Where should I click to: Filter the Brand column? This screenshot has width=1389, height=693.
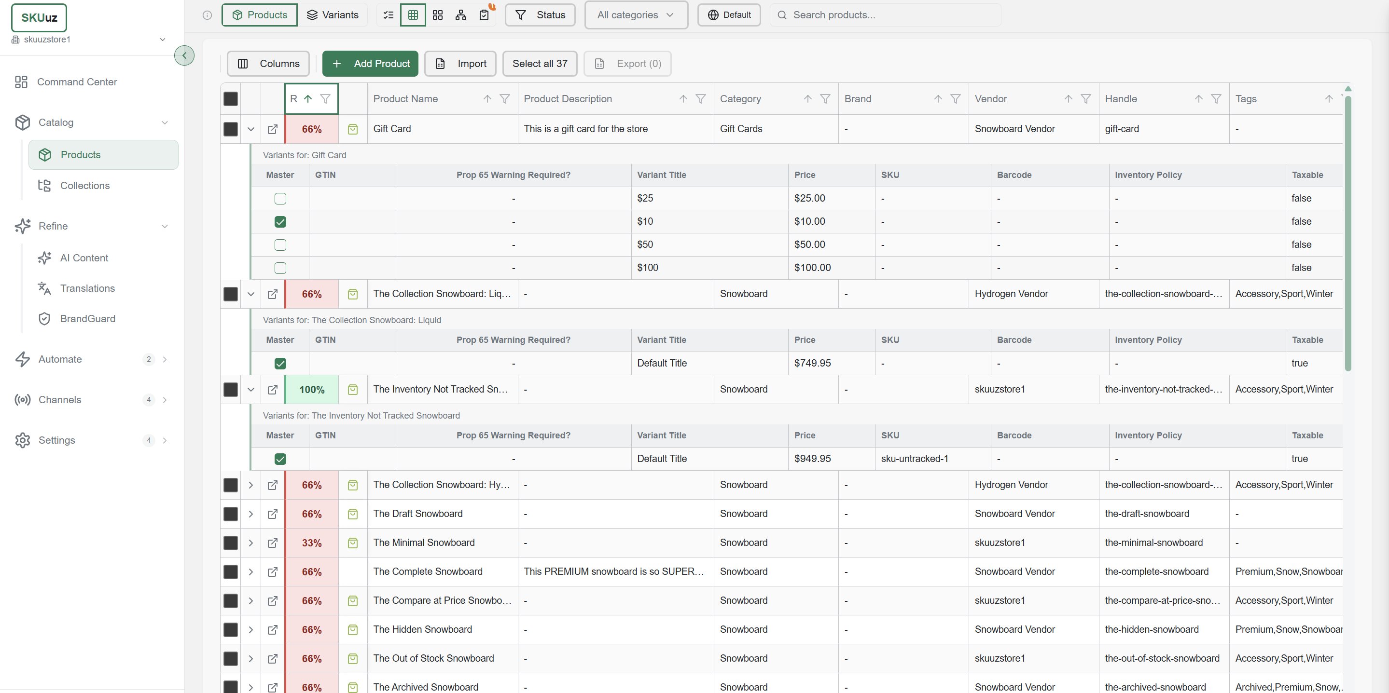point(956,98)
